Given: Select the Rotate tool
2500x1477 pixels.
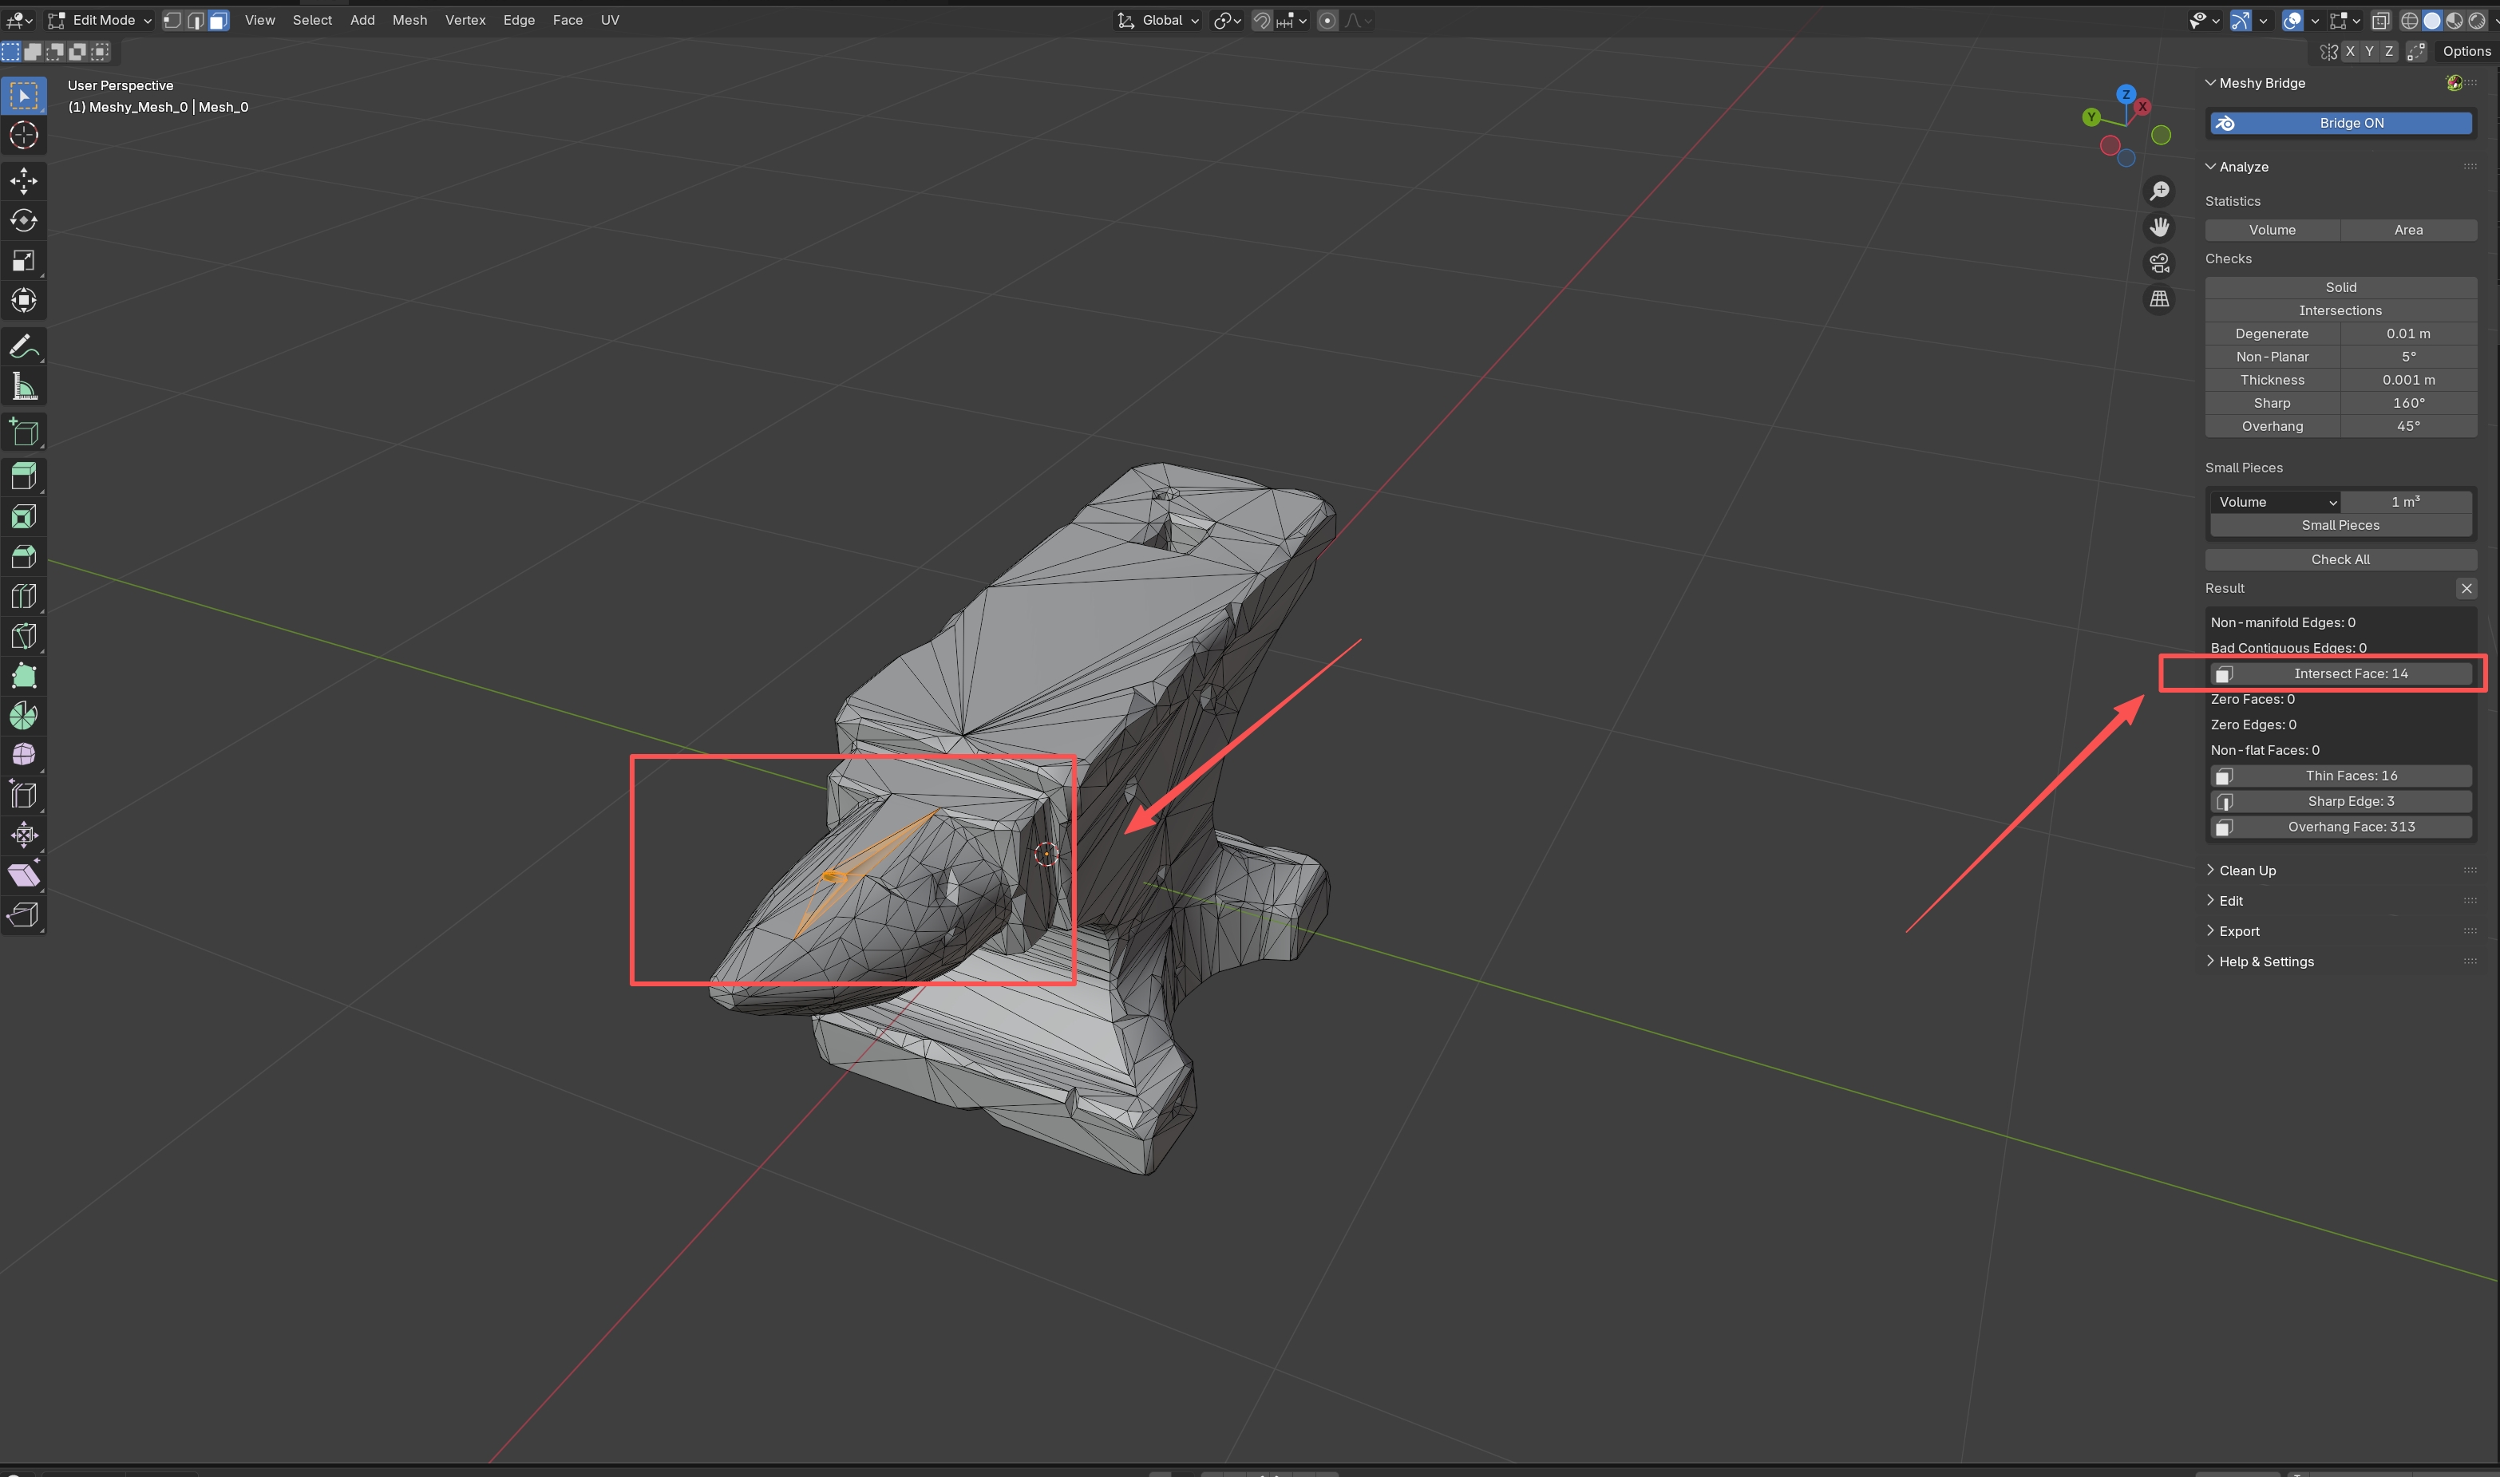Looking at the screenshot, I should click(24, 220).
